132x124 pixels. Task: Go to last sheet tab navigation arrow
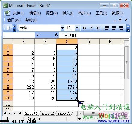tap(20, 113)
